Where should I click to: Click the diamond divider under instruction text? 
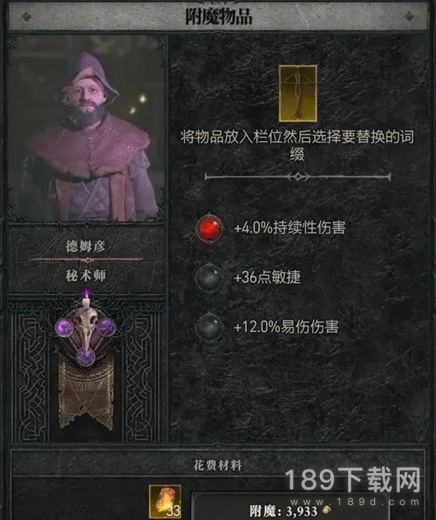298,176
